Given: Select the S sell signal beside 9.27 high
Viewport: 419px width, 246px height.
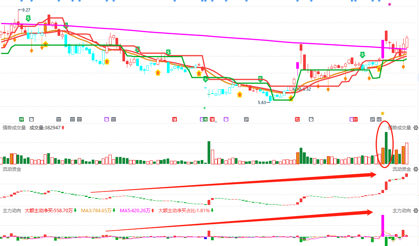Looking at the screenshot, I should (28, 18).
